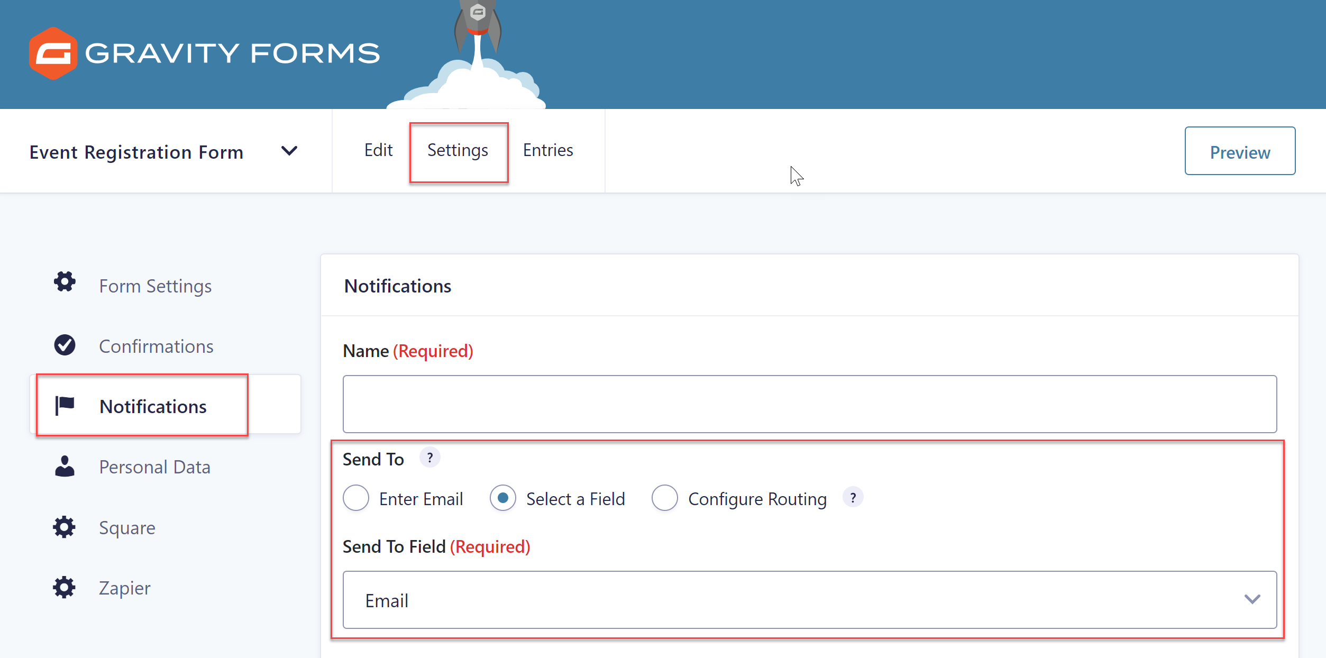The height and width of the screenshot is (658, 1326).
Task: Open the Confirmations settings link
Action: (156, 346)
